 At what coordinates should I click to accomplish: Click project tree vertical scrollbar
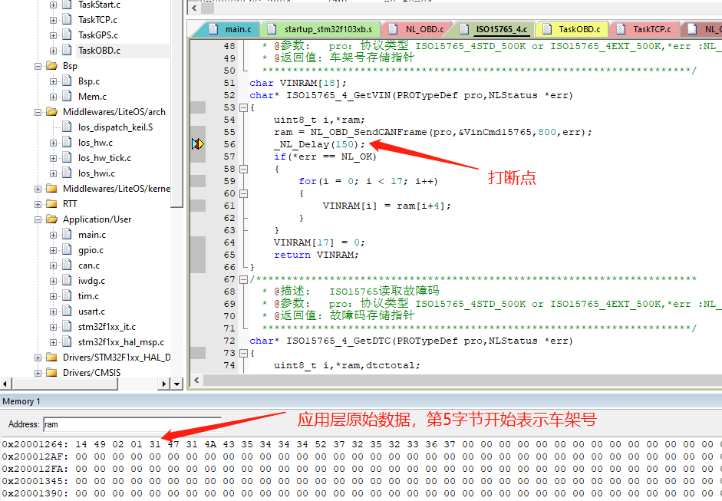176,104
